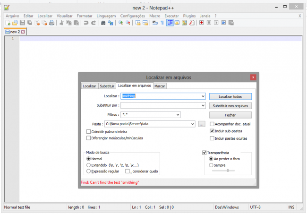Screen dimensions: 307x214
Task: Switch to the Localizar dialog tab
Action: click(89, 86)
